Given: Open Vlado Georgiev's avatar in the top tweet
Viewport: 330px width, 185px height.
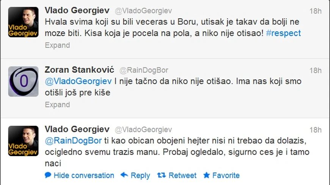Looking at the screenshot, I should tap(23, 22).
